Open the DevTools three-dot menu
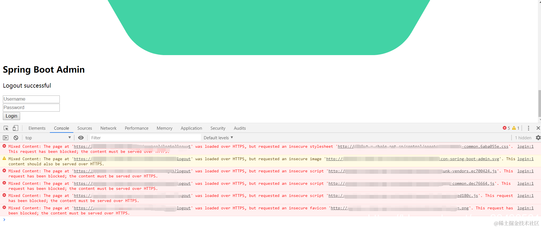Image resolution: width=541 pixels, height=228 pixels. pos(529,128)
